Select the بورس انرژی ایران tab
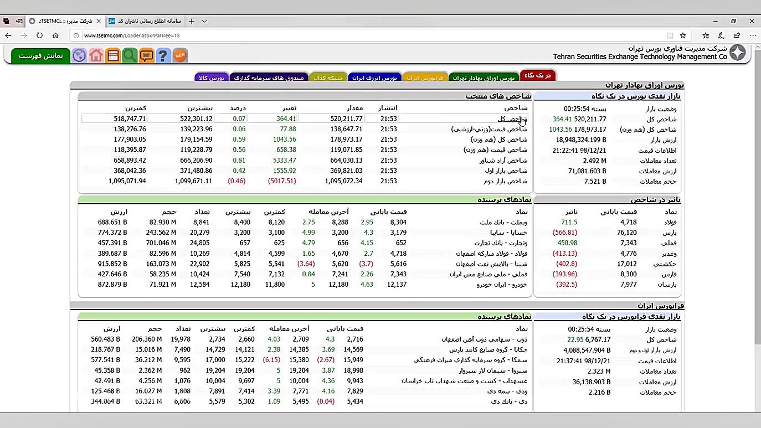Screen dimensions: 761x428 tap(374, 78)
